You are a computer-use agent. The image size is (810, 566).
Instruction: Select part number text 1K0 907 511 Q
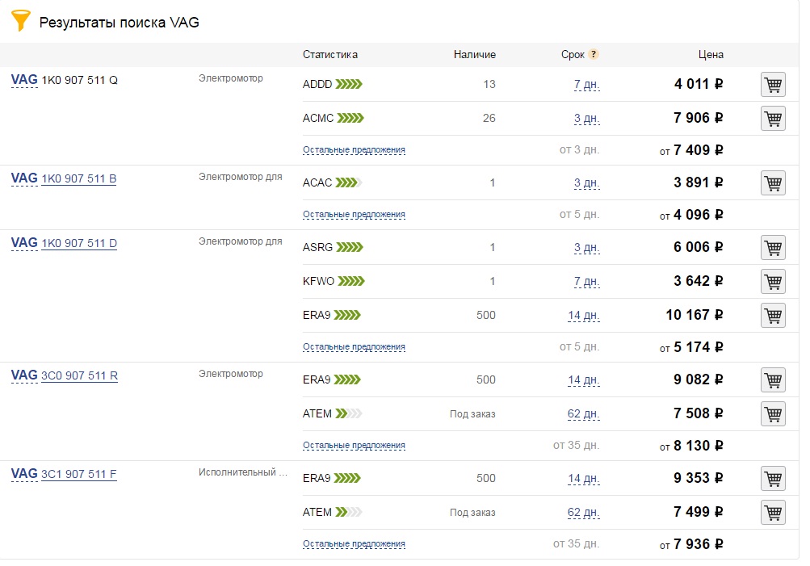(x=80, y=80)
